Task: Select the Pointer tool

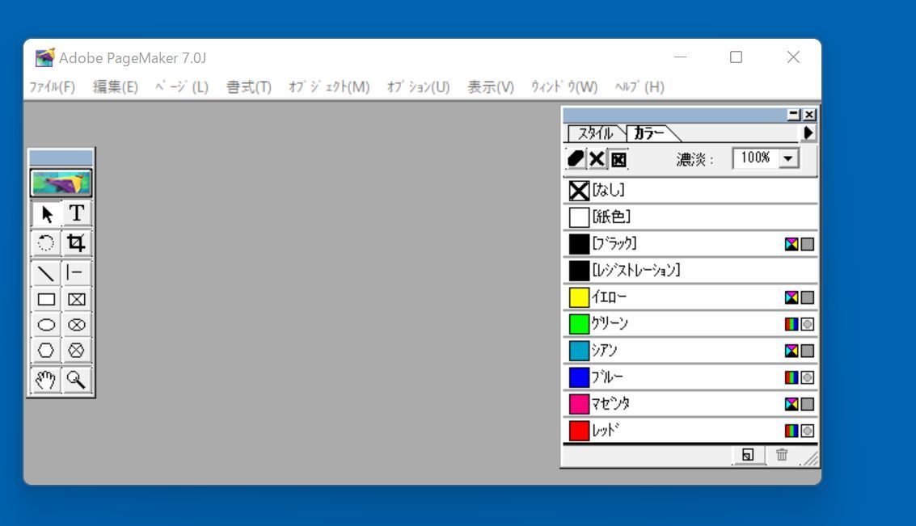Action: 46,213
